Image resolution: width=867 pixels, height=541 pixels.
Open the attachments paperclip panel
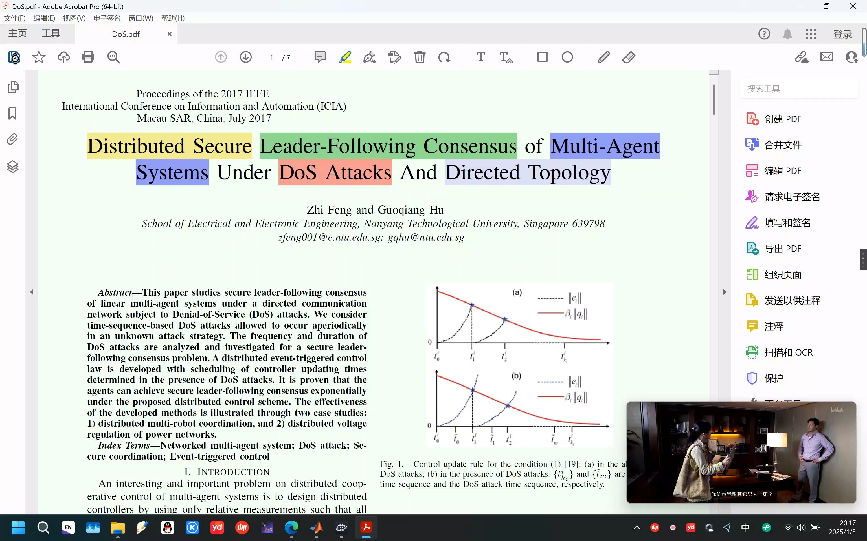[12, 139]
